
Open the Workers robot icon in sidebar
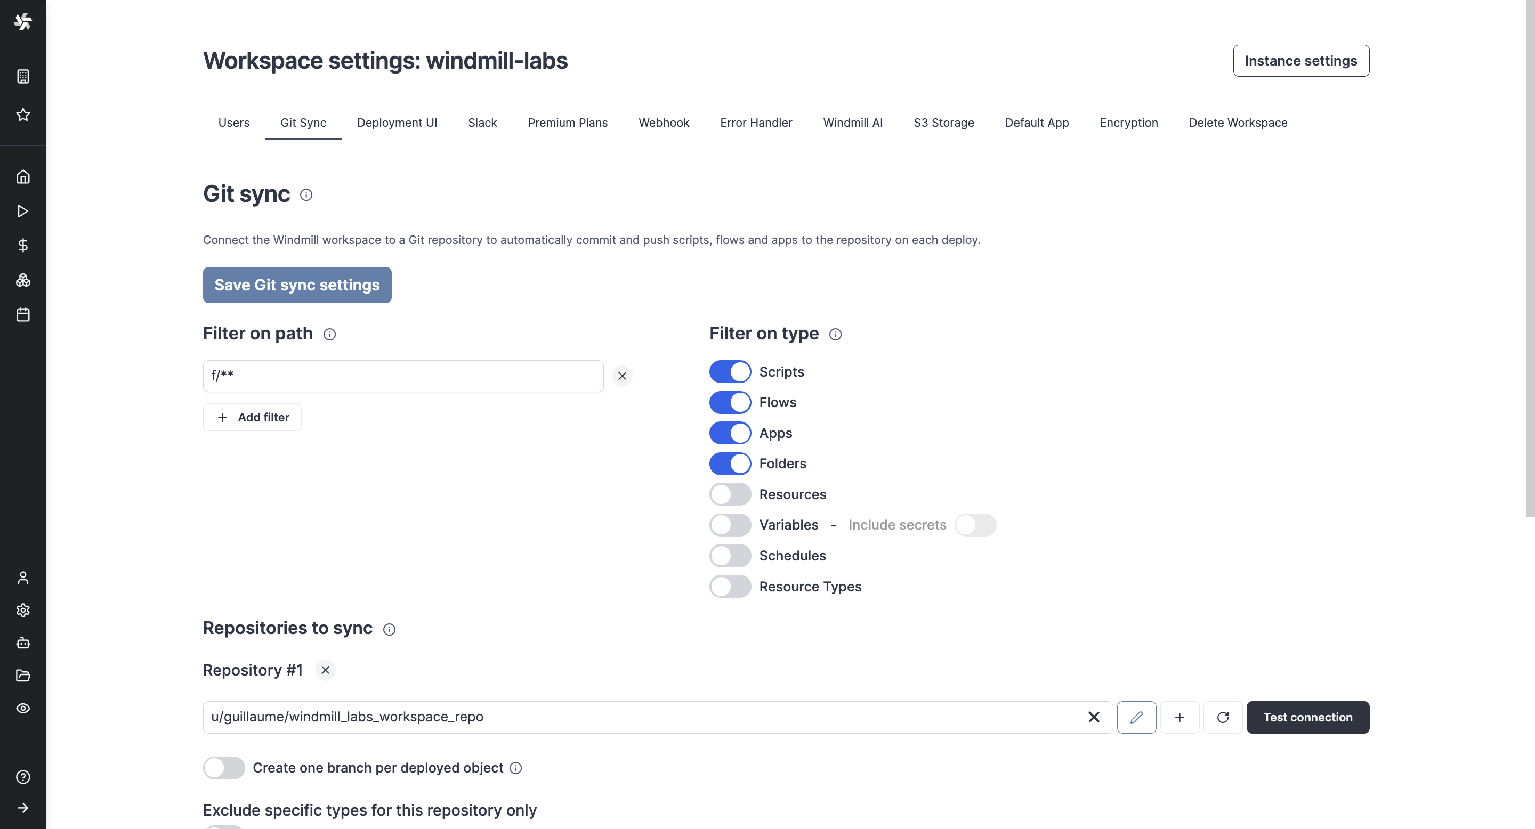pyautogui.click(x=22, y=643)
